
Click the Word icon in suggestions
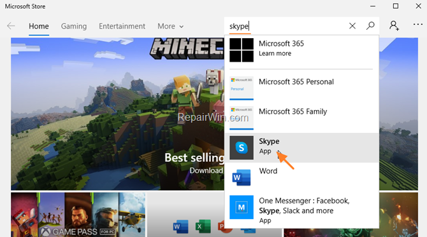[x=242, y=177]
